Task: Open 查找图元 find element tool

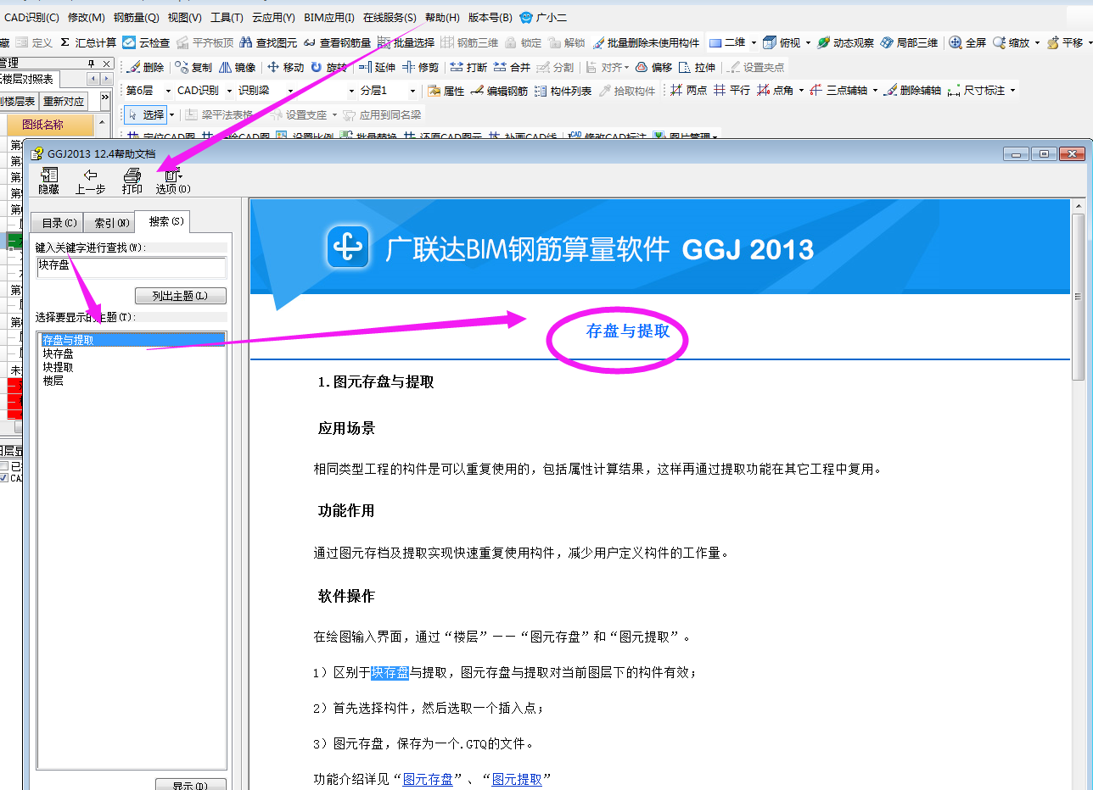Action: pyautogui.click(x=268, y=42)
